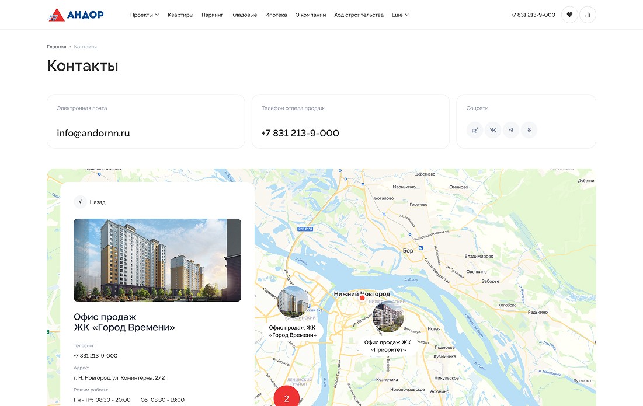Open the Город Времени building photo
Viewport: 643px width, 406px height.
pos(158,260)
